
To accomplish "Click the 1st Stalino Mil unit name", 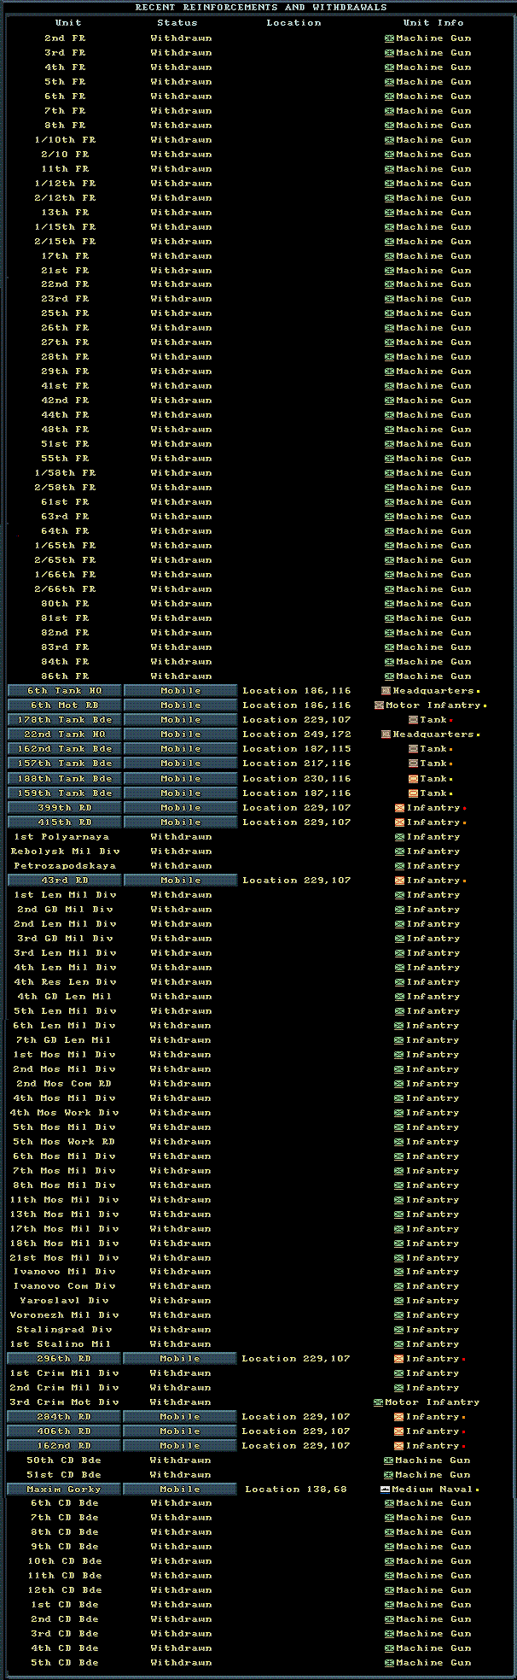I will click(x=61, y=1344).
